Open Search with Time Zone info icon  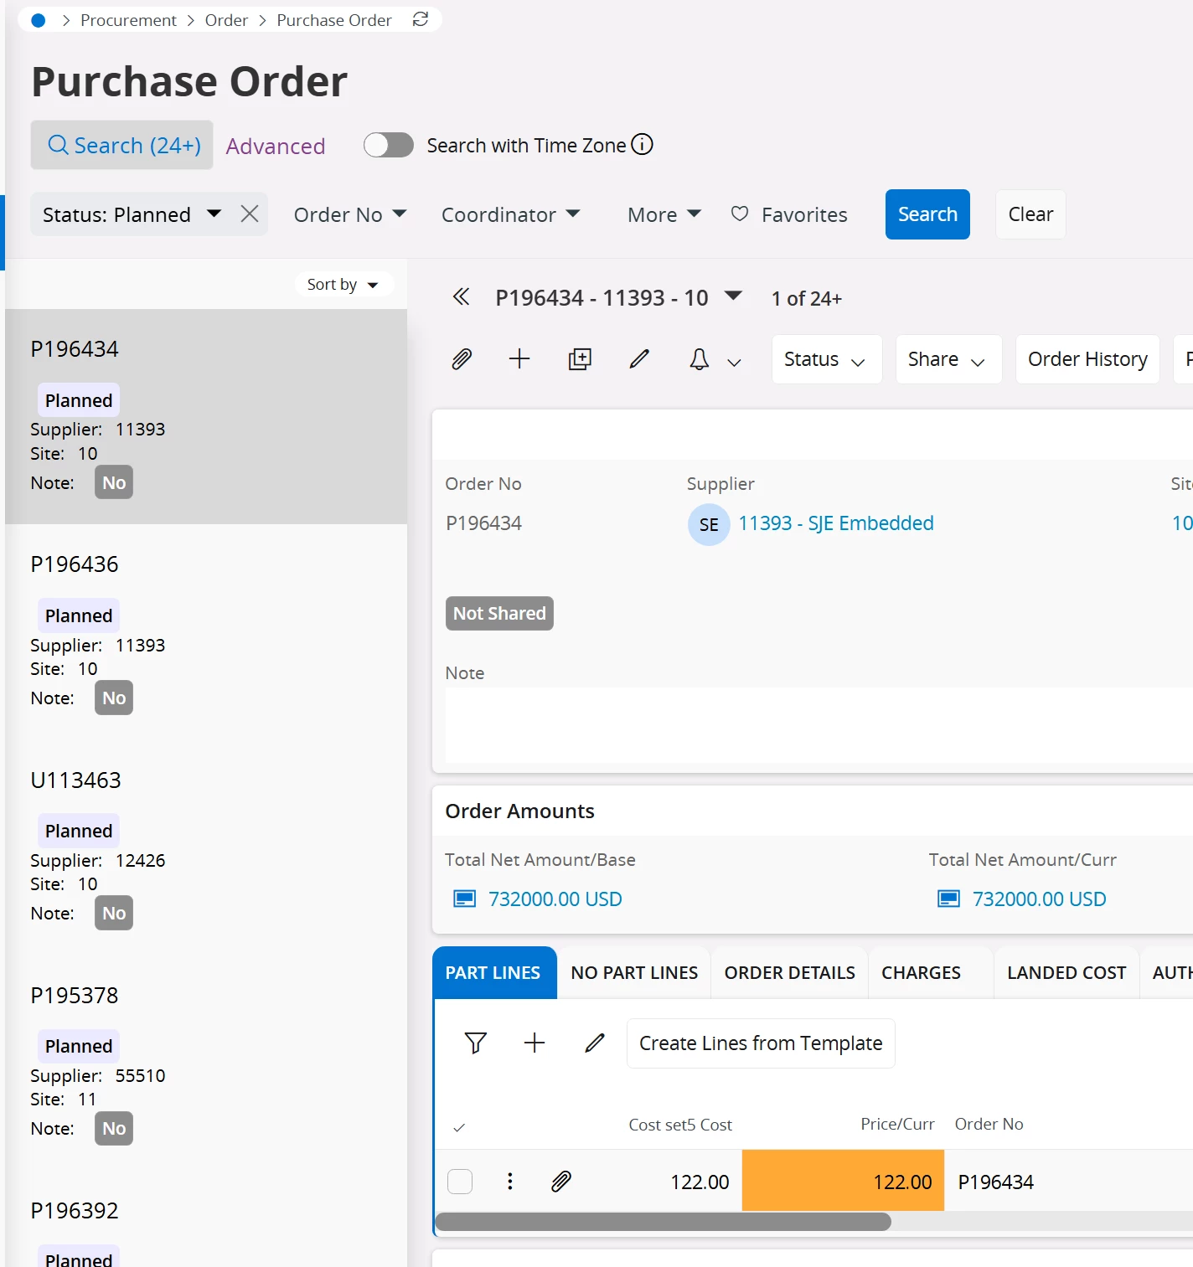642,145
